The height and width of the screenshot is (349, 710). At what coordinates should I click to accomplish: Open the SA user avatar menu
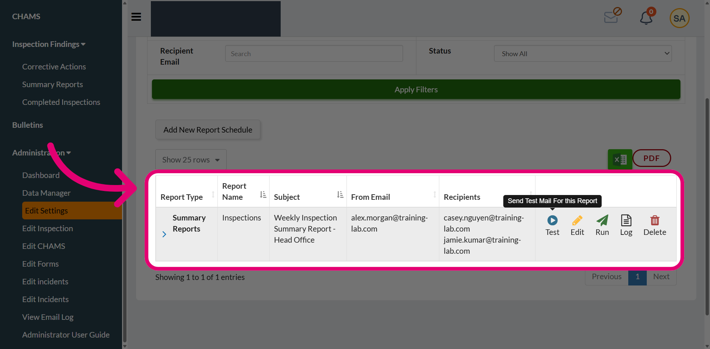pos(679,18)
